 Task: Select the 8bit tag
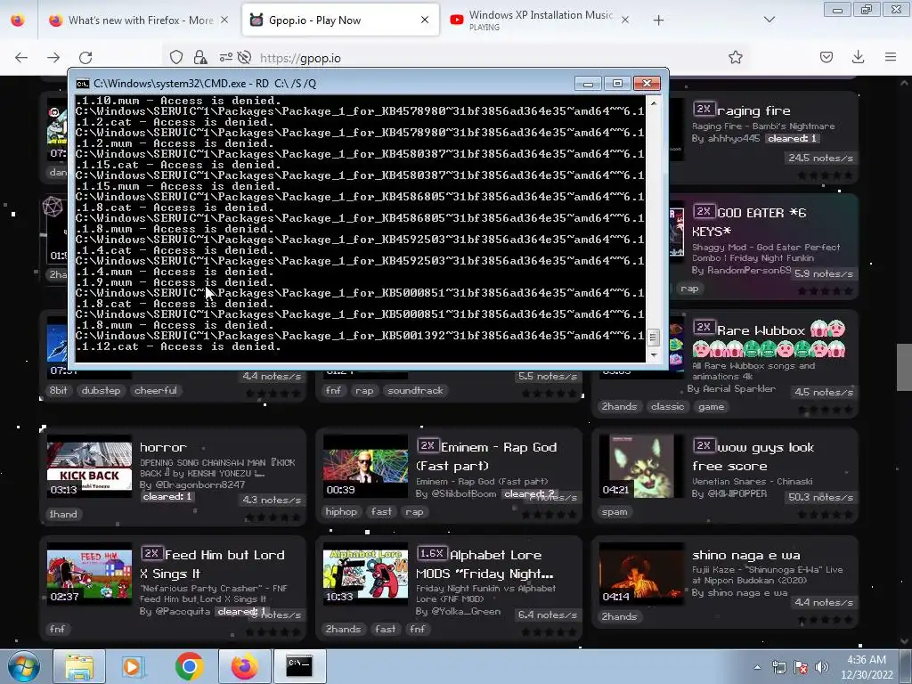pyautogui.click(x=58, y=390)
